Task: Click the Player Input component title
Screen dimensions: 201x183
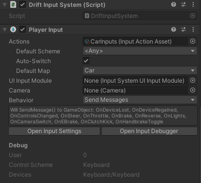Action: [x=45, y=30]
